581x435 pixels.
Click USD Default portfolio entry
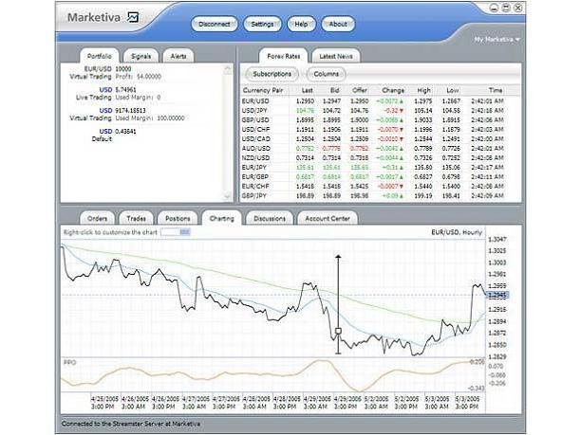[114, 135]
